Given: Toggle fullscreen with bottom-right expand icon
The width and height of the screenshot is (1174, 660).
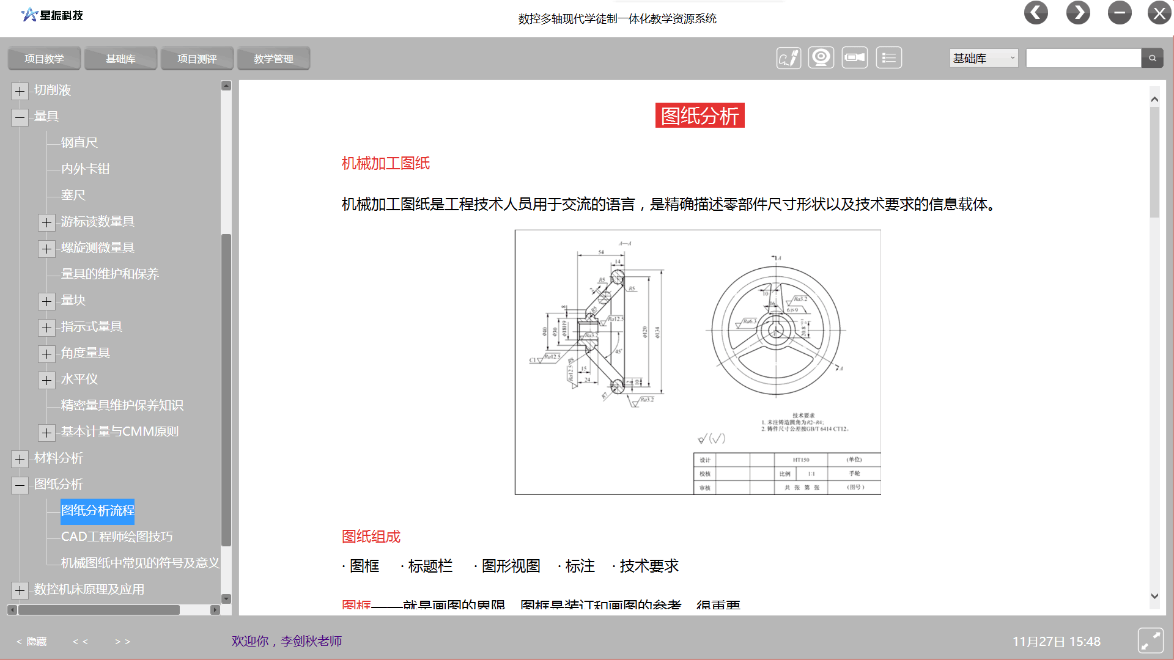Looking at the screenshot, I should 1150,641.
